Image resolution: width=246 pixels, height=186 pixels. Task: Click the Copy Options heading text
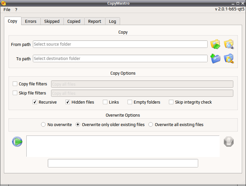click(123, 73)
